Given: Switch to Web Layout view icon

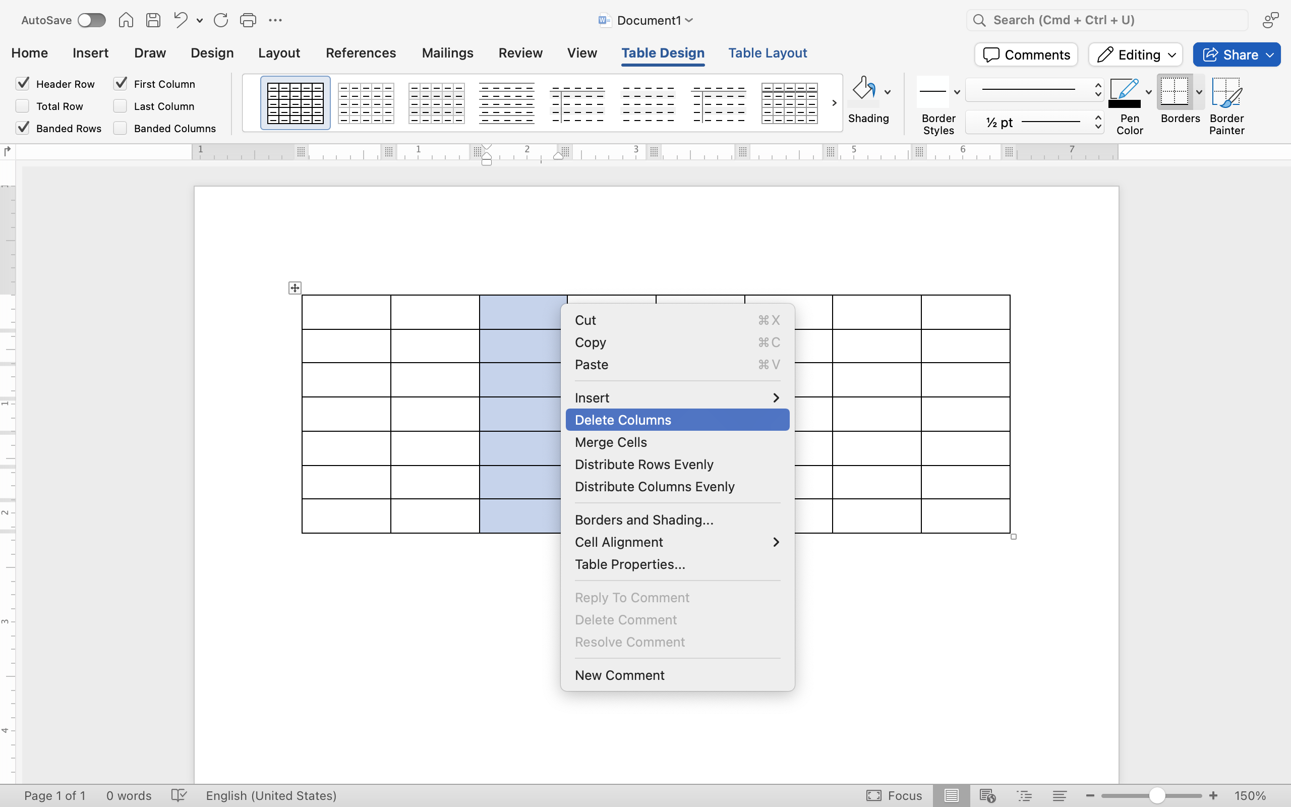Looking at the screenshot, I should [987, 795].
